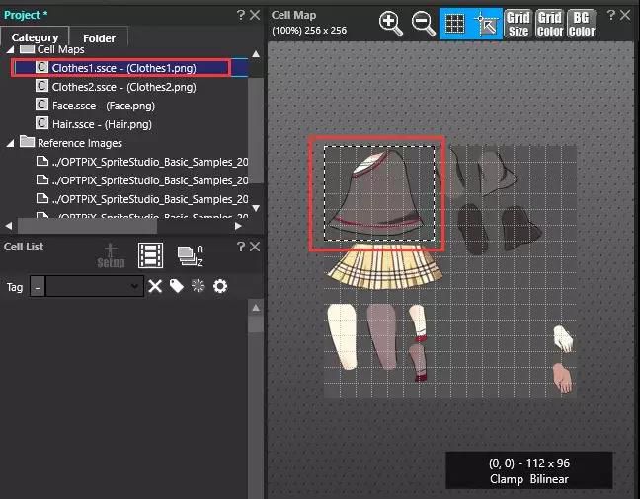Select Clothes2.ssce cell map
The image size is (640, 499).
[123, 87]
